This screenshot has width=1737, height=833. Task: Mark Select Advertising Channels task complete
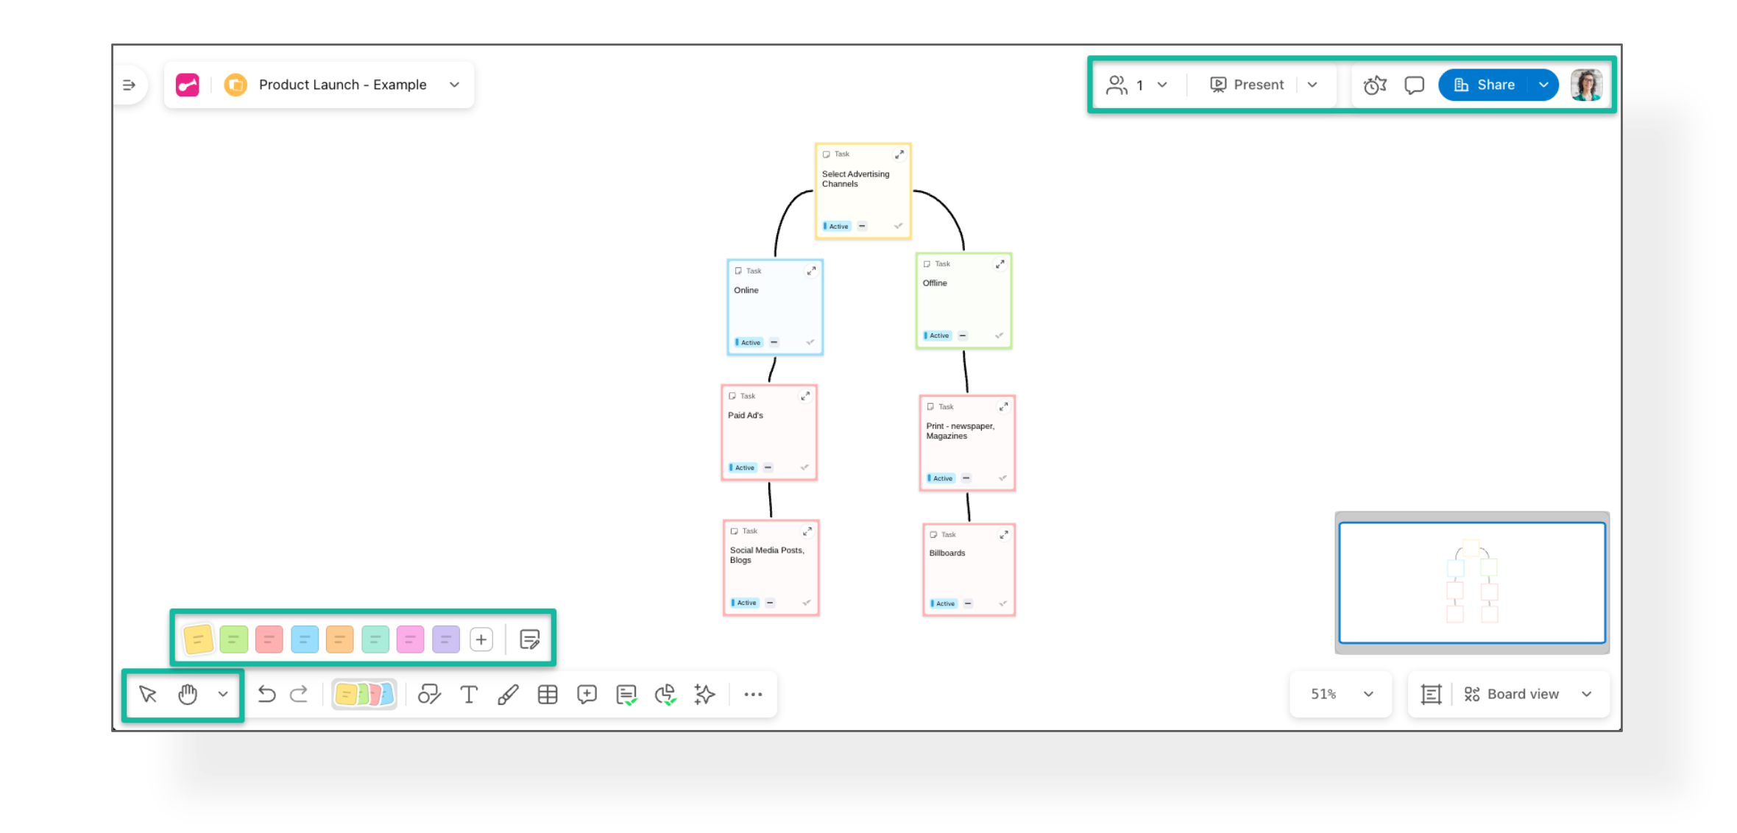pos(898,226)
